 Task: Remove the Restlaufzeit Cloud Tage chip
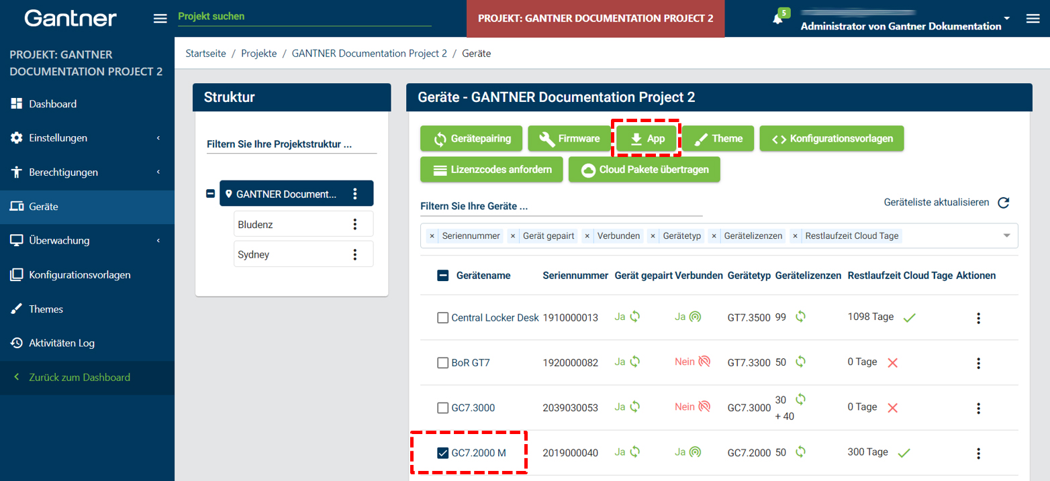[x=795, y=236]
